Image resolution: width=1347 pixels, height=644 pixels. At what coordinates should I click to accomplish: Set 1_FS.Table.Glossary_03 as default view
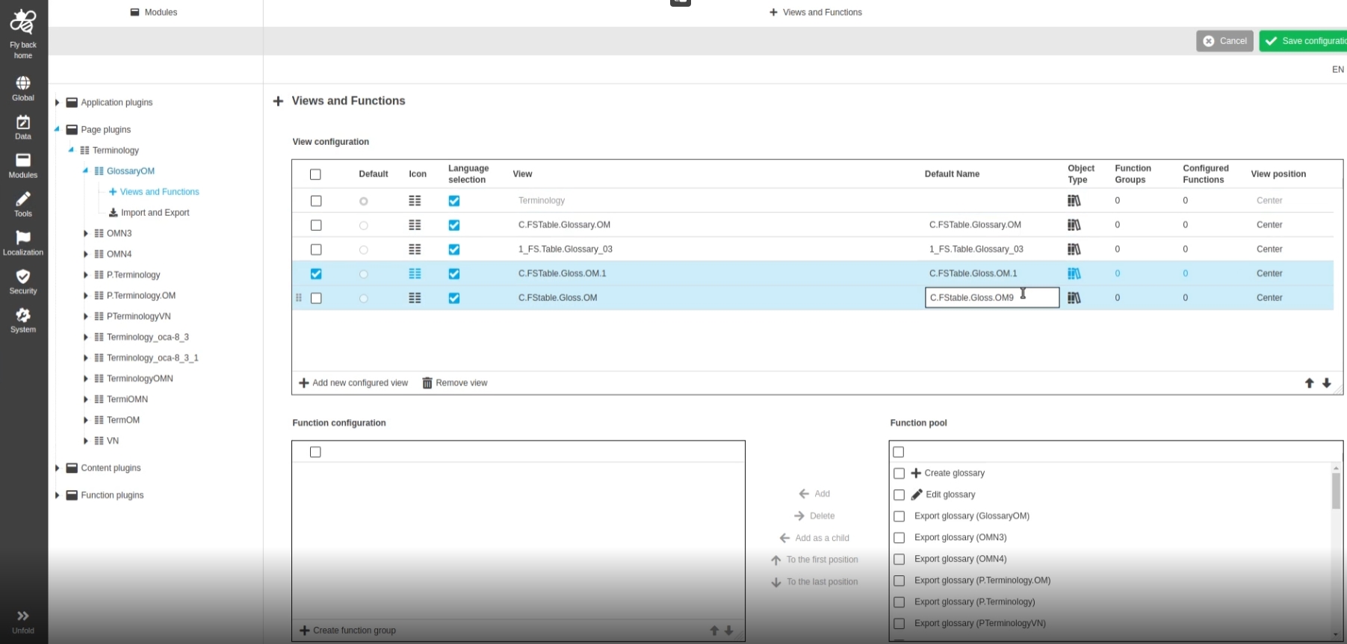[364, 250]
